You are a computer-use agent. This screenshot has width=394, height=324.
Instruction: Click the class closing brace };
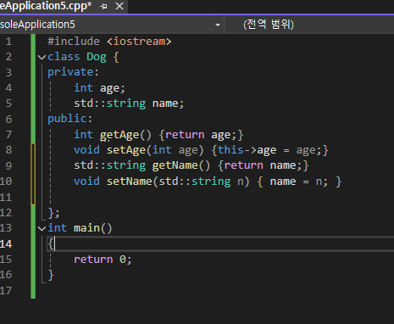tap(53, 213)
